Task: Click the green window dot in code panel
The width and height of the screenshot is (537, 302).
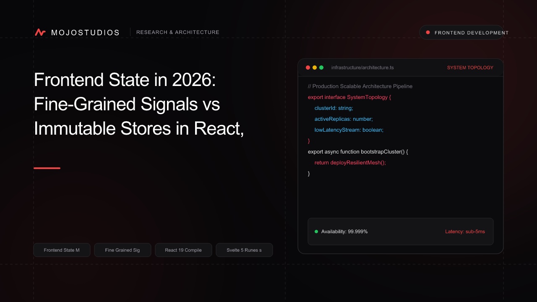Action: pos(321,68)
